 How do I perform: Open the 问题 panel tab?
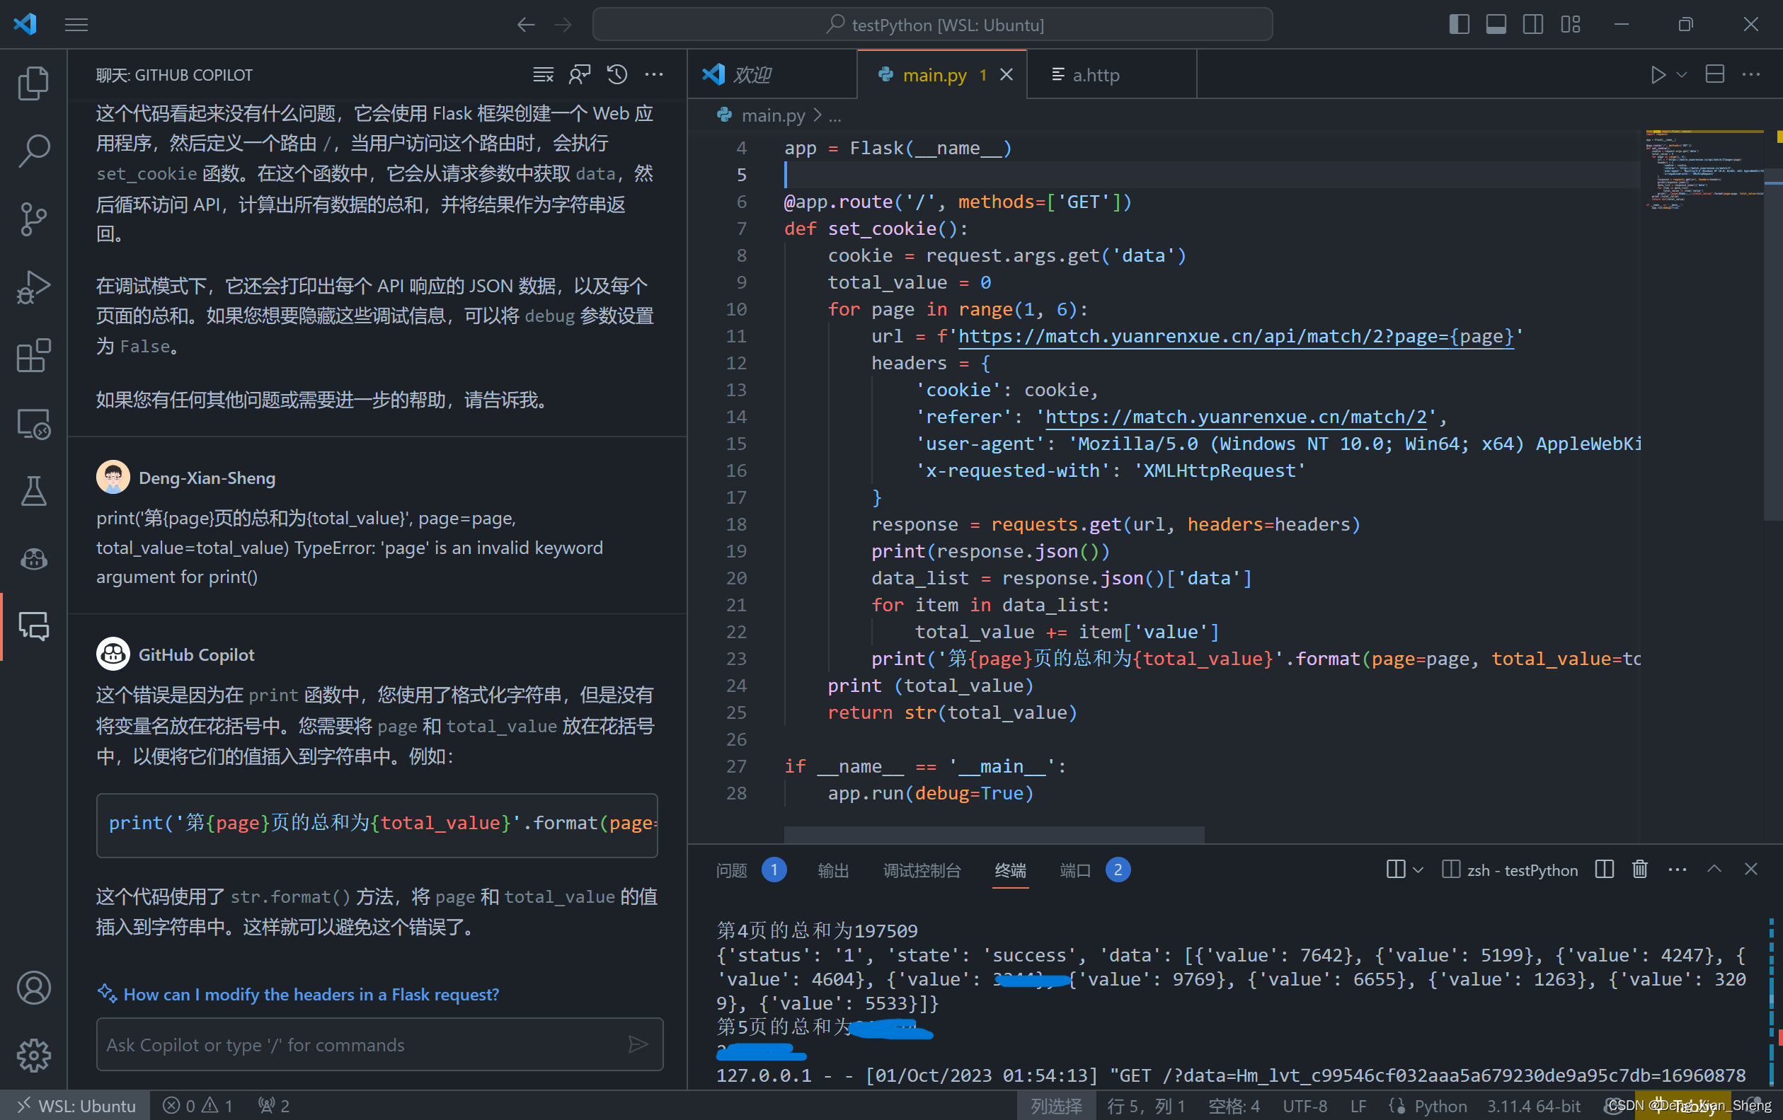pyautogui.click(x=732, y=870)
